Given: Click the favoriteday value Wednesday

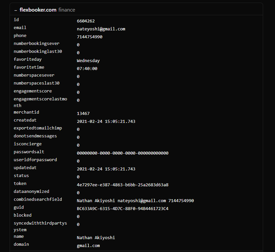Looking at the screenshot, I should 88,61.
